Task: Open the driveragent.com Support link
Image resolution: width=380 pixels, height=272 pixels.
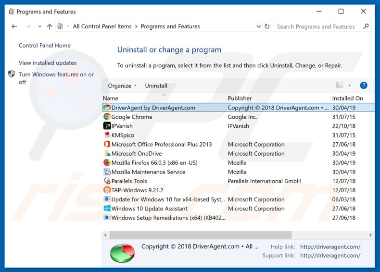Action: tap(330, 255)
